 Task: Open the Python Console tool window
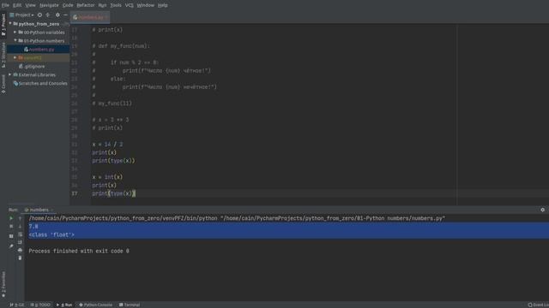[95, 305]
